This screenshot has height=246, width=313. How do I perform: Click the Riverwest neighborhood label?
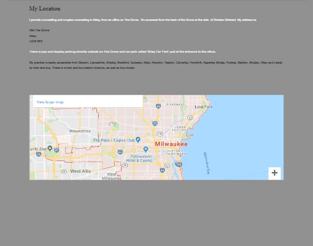click(x=175, y=104)
